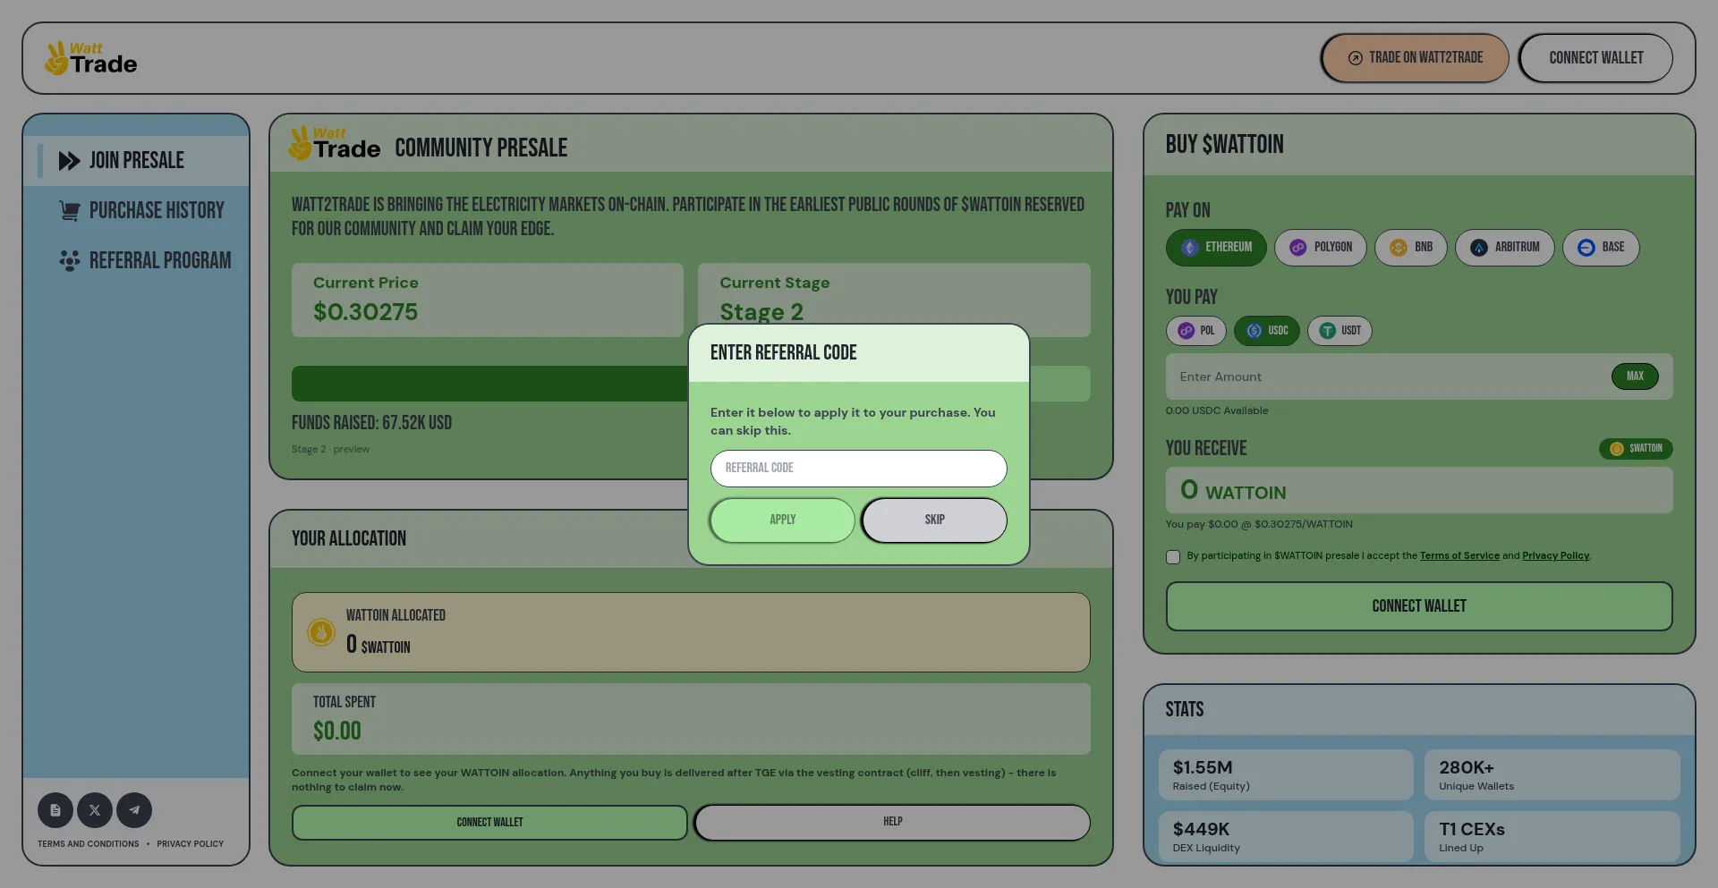The height and width of the screenshot is (888, 1718).
Task: Open Purchase History in the sidebar
Action: pos(136,211)
